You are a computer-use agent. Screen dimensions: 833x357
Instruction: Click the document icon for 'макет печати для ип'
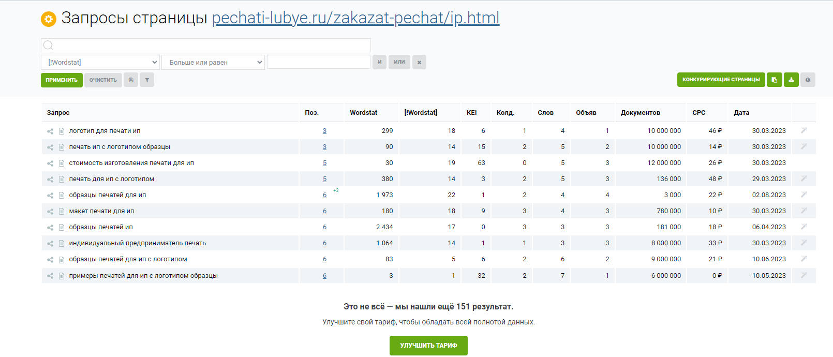tap(62, 212)
